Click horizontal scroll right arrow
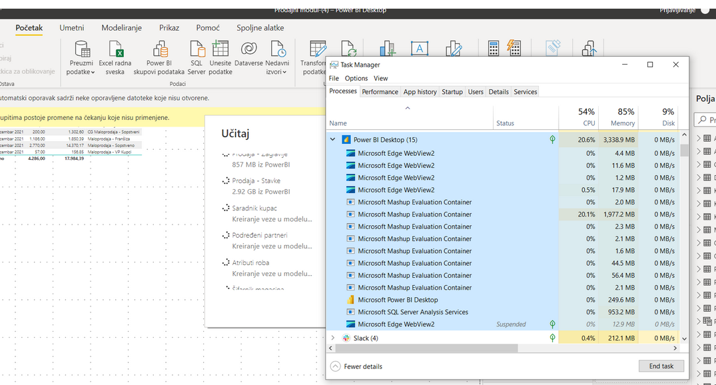This screenshot has width=716, height=385. point(675,348)
